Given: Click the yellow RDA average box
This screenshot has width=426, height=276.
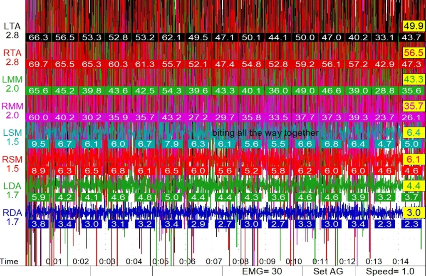Looking at the screenshot, I should tap(413, 213).
